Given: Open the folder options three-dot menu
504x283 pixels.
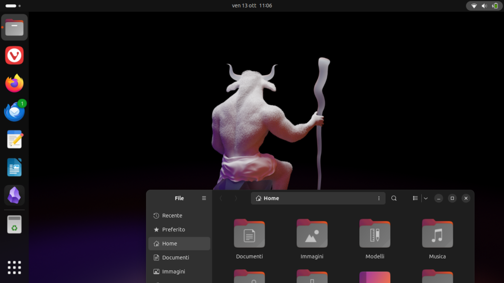Looking at the screenshot, I should click(x=378, y=198).
